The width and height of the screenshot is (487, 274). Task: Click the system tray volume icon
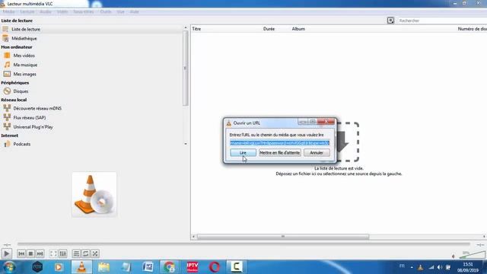(x=440, y=267)
